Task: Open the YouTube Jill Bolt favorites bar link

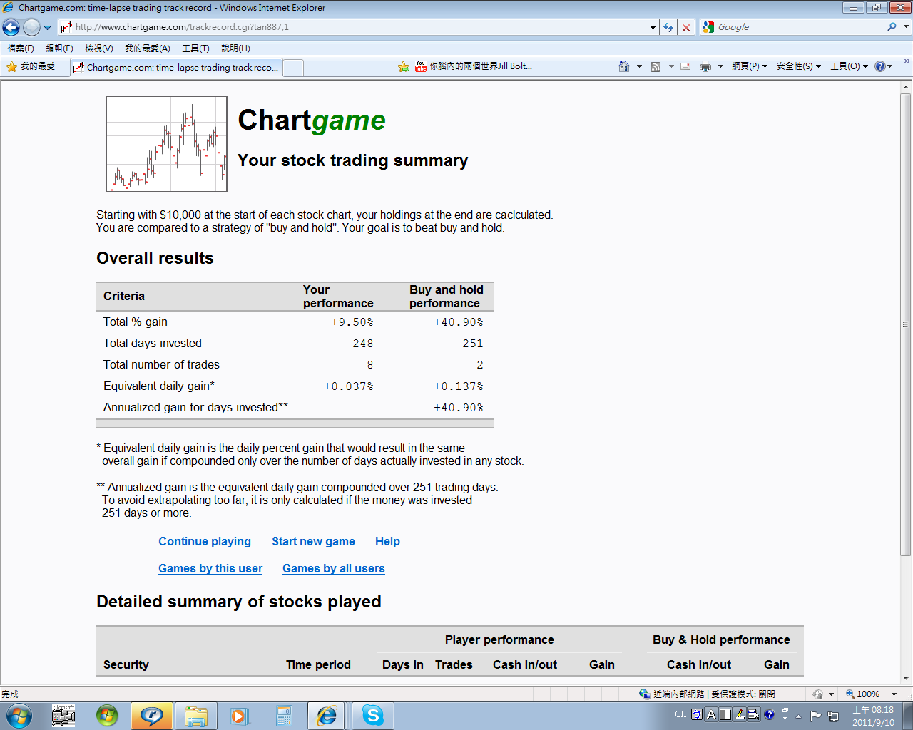Action: [474, 66]
